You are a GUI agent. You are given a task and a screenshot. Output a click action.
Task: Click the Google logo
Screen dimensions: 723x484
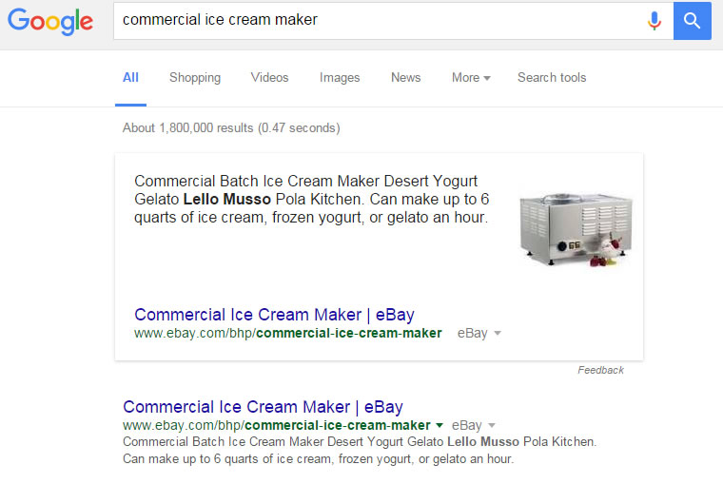click(50, 22)
